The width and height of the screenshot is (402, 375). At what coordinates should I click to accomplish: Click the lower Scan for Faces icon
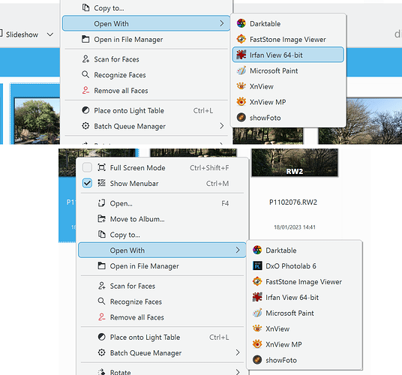[x=101, y=286]
